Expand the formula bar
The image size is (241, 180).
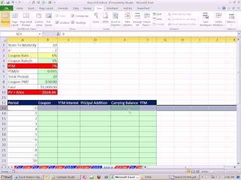[x=239, y=34]
